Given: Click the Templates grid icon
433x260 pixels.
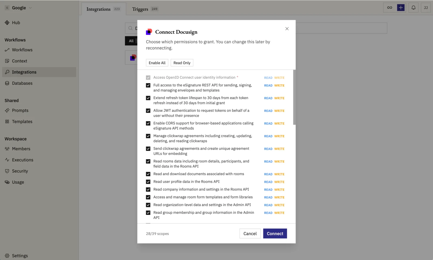Looking at the screenshot, I should [7, 122].
